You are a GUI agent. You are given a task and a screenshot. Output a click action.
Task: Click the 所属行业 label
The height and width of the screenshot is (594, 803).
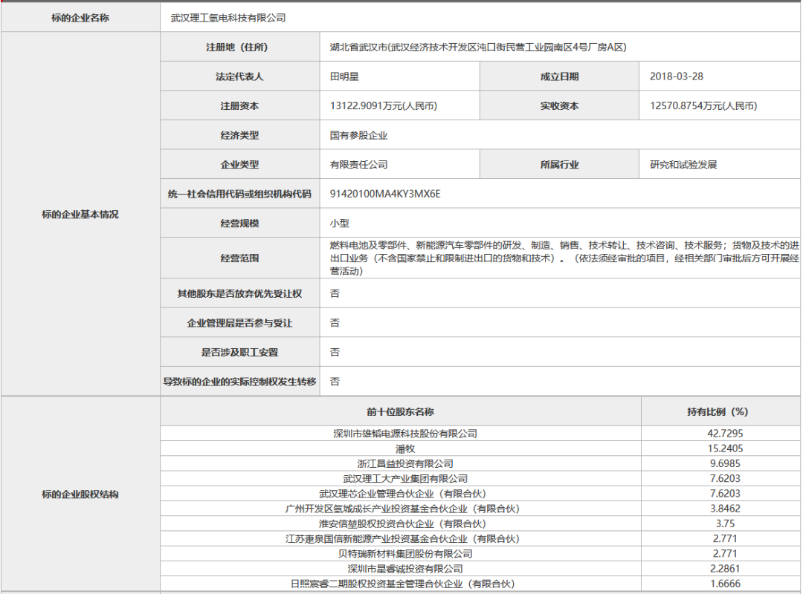pos(559,165)
